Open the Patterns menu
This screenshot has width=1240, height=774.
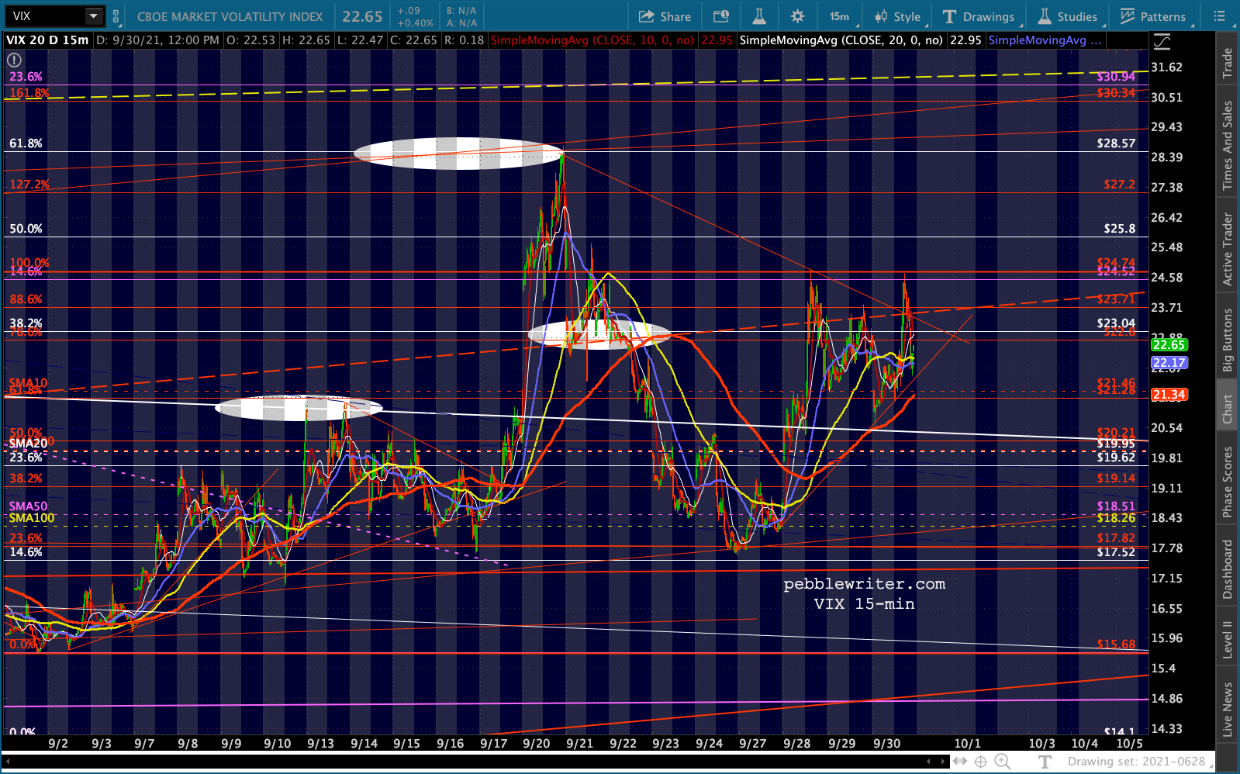click(1152, 16)
